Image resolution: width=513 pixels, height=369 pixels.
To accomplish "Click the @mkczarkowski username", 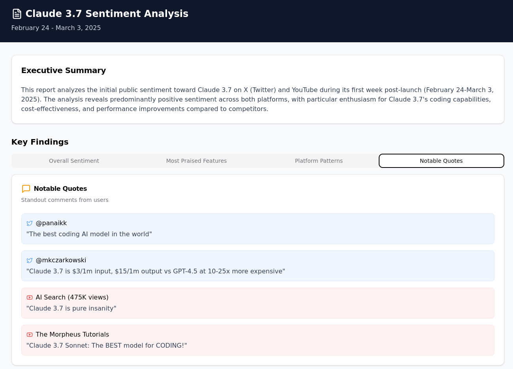I will 61,260.
